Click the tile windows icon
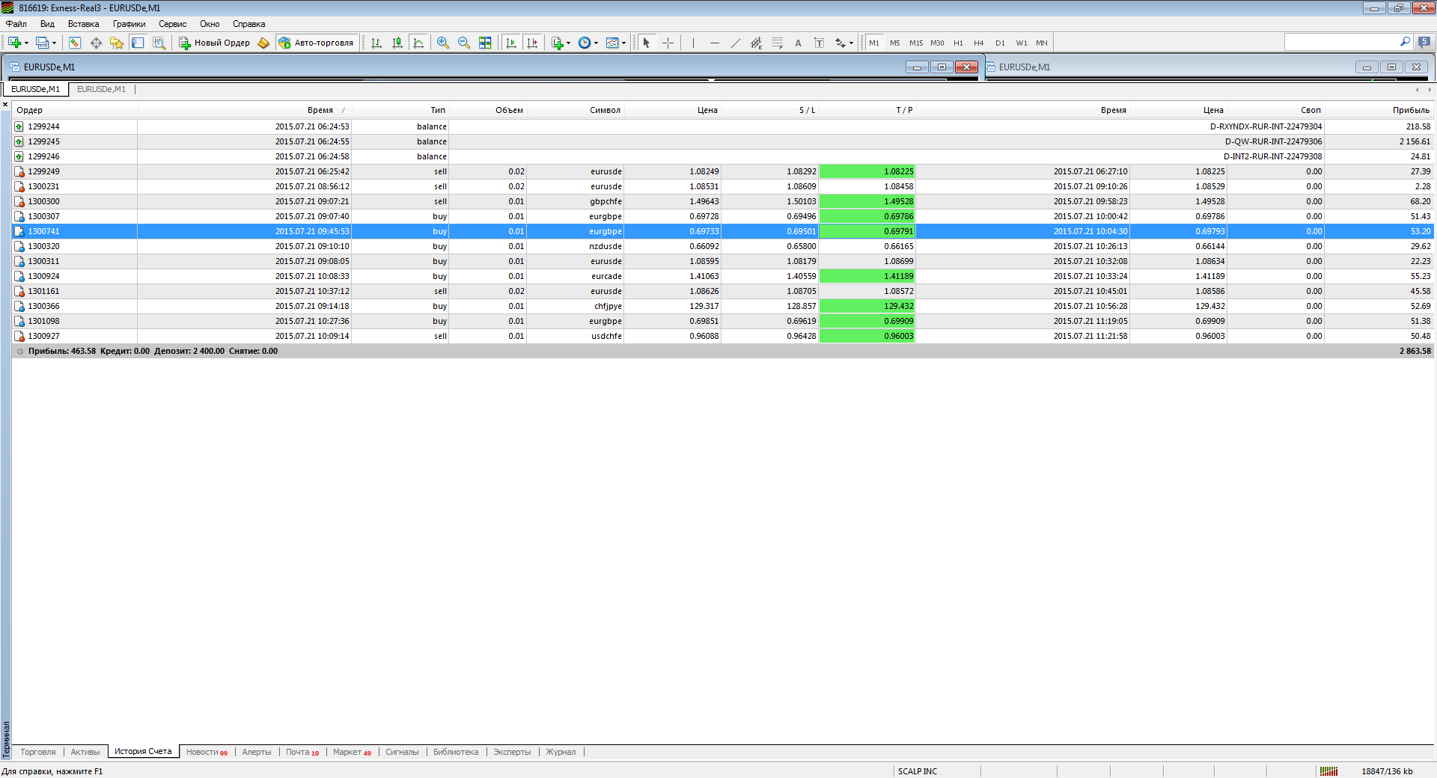This screenshot has height=778, width=1437. click(485, 43)
